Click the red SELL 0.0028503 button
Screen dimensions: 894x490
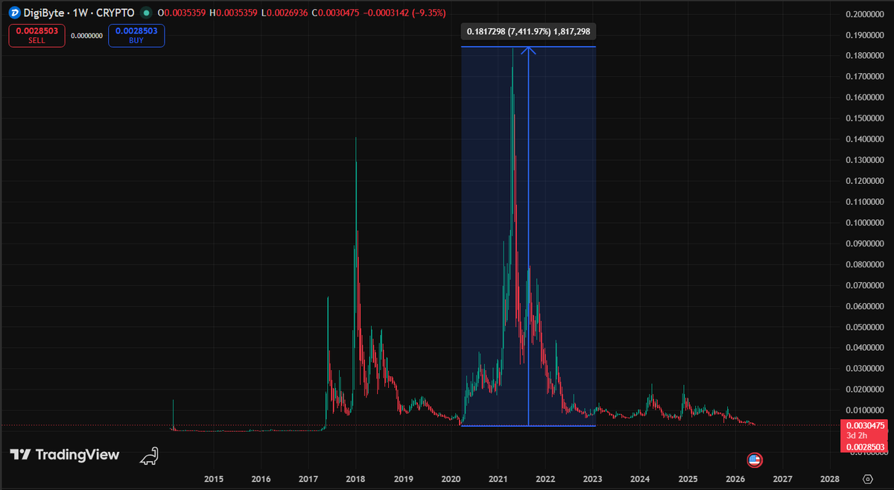click(37, 36)
